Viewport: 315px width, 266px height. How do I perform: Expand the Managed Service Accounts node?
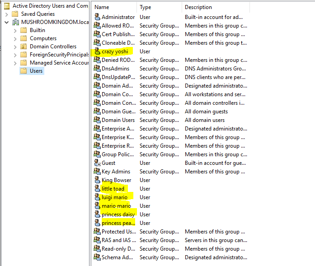point(15,63)
